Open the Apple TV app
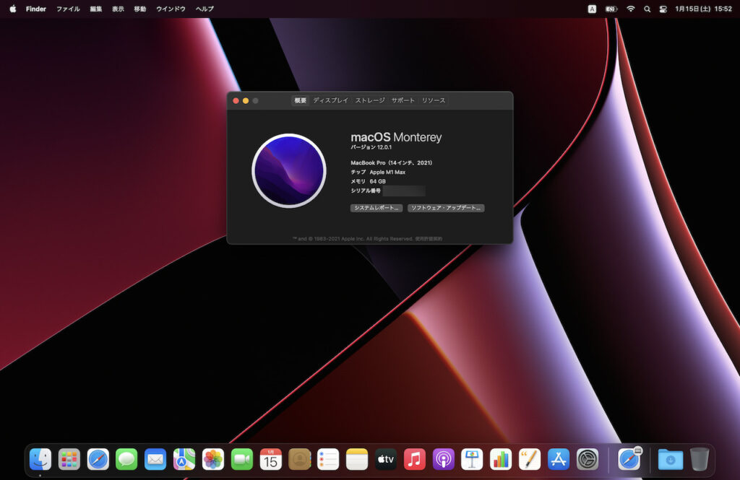This screenshot has width=740, height=480. pos(386,459)
